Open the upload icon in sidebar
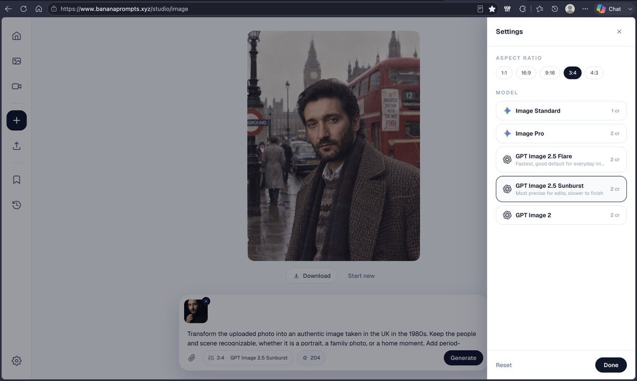This screenshot has height=381, width=637. 16,146
